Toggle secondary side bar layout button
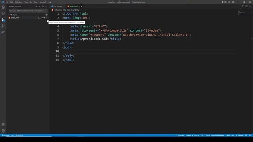This screenshot has width=253, height=142. [x=229, y=2]
